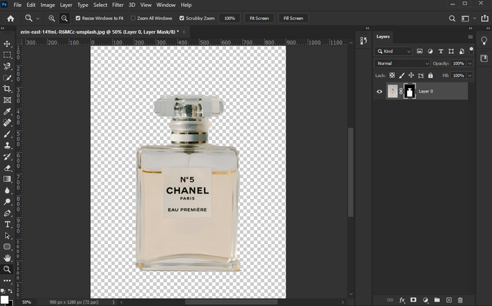Expand the Fill slider arrow

coord(470,76)
